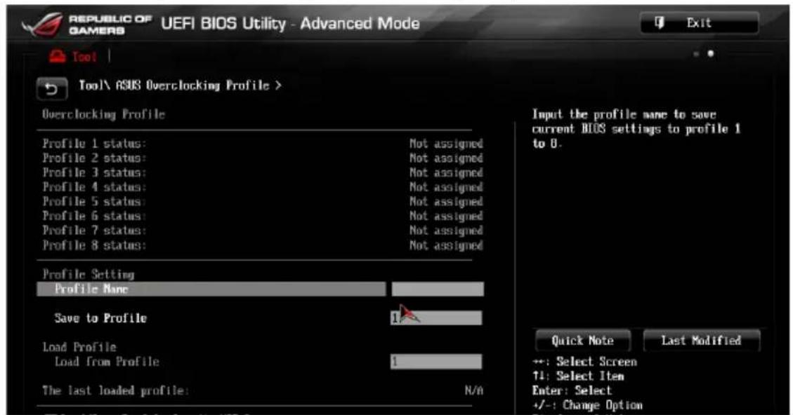Open the Tool menu tab
This screenshot has width=793, height=415.
click(73, 56)
